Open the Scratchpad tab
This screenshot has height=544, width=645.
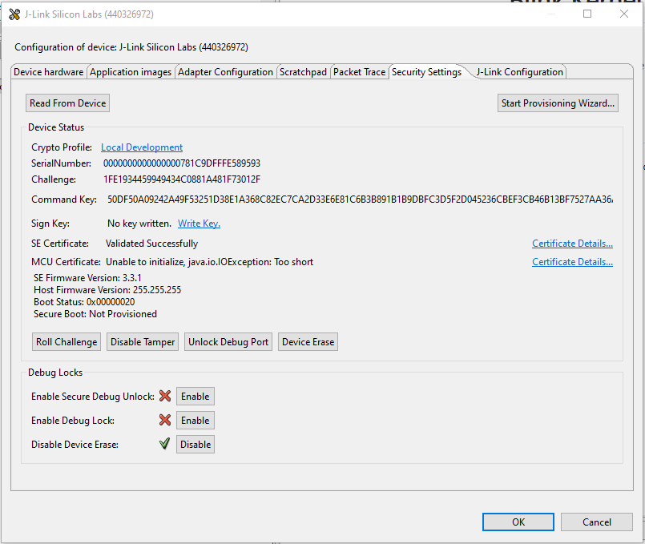303,71
